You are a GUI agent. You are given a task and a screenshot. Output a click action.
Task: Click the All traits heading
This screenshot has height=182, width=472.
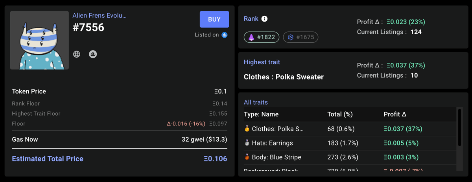256,102
